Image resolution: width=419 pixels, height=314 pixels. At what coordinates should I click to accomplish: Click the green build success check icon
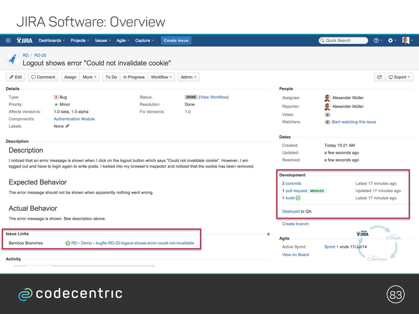coord(298,198)
